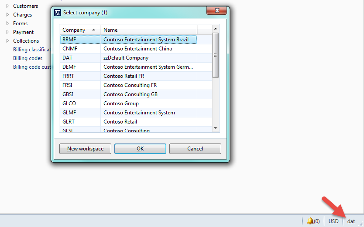Expand the Collections tree node

8,40
